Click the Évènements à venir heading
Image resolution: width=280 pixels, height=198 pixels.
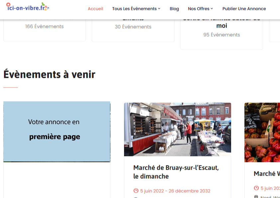tap(49, 74)
